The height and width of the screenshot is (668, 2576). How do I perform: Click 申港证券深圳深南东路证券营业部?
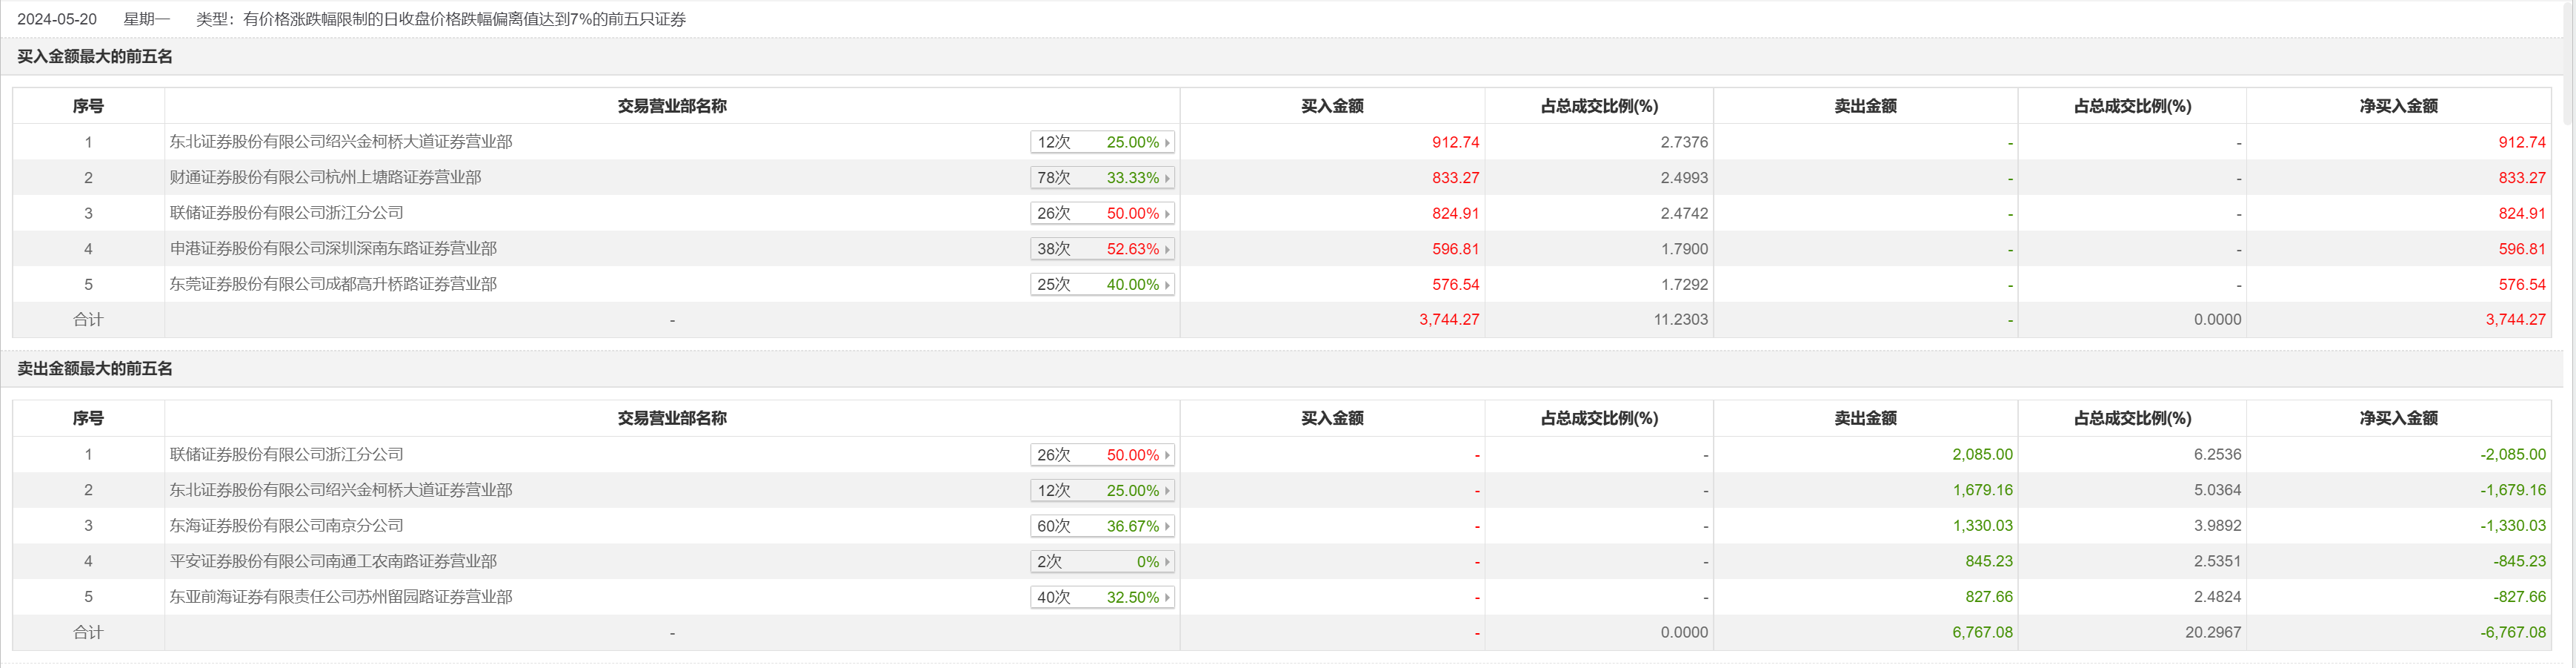(x=333, y=248)
